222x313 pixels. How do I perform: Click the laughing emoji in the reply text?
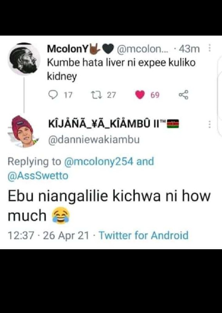[61, 216]
